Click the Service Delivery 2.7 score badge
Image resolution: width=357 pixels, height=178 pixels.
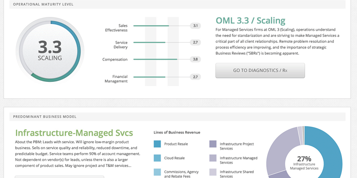point(195,43)
